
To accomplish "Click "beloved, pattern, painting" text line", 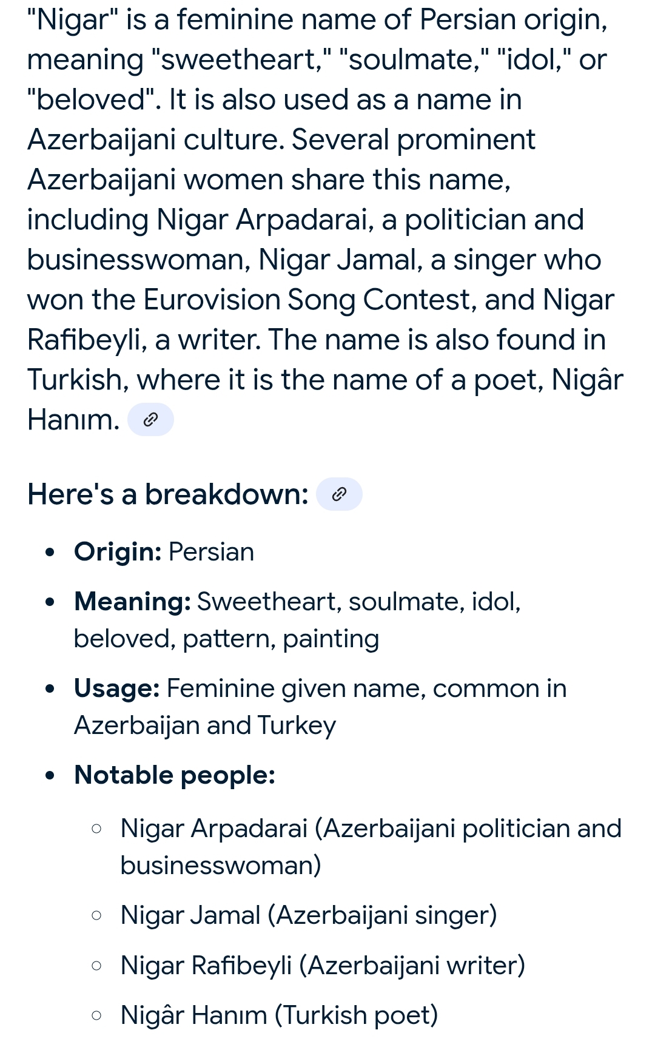I will coord(227,639).
